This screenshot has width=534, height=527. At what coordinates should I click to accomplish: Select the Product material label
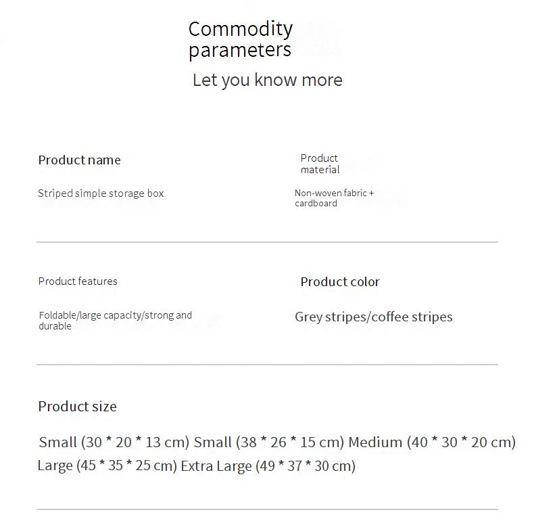click(x=320, y=164)
